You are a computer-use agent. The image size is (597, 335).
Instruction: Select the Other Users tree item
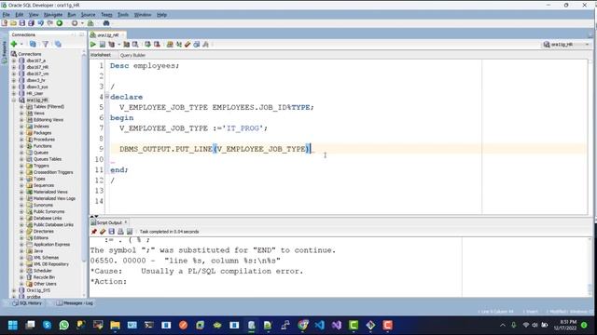coord(45,284)
